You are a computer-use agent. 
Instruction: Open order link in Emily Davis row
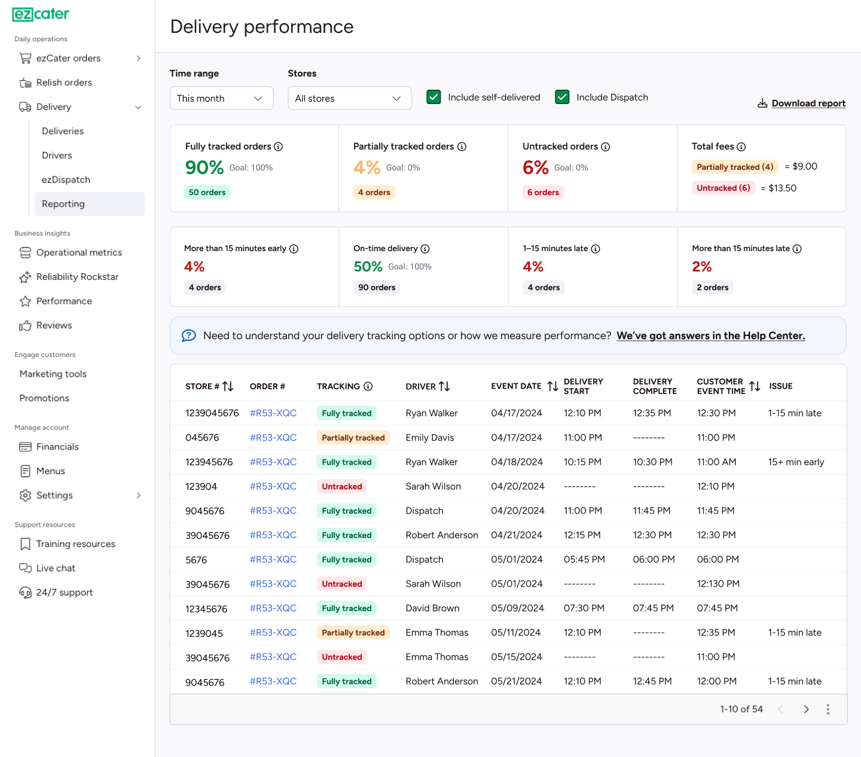(273, 438)
